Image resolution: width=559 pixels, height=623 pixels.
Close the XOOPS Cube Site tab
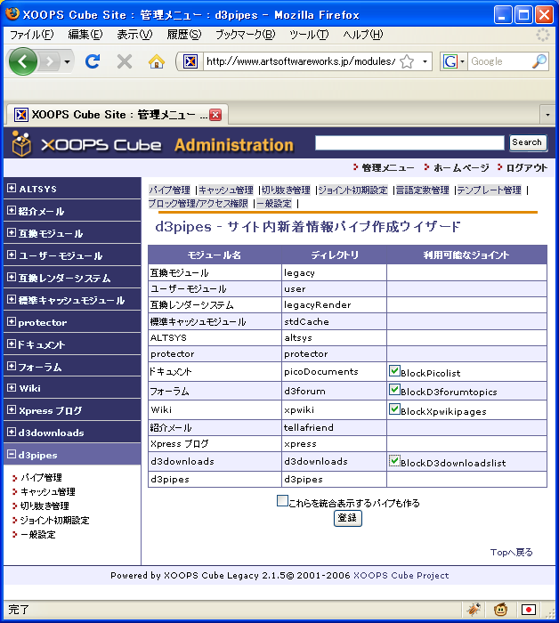[x=215, y=114]
